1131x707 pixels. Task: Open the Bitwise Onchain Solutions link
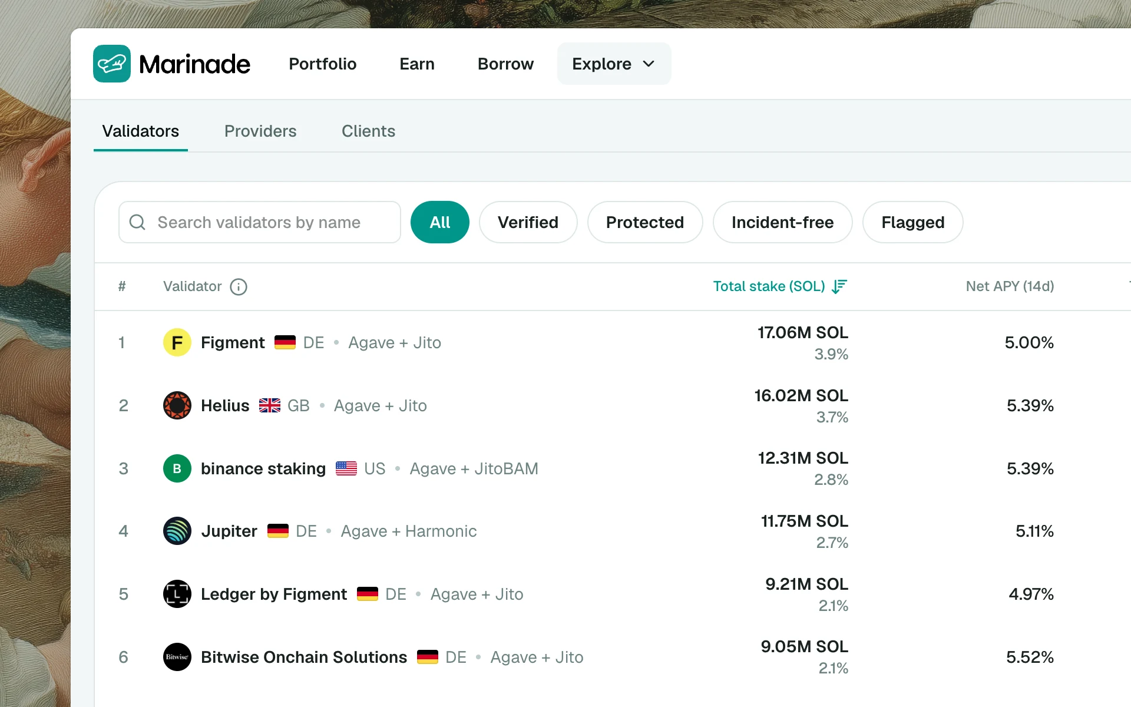pos(304,657)
